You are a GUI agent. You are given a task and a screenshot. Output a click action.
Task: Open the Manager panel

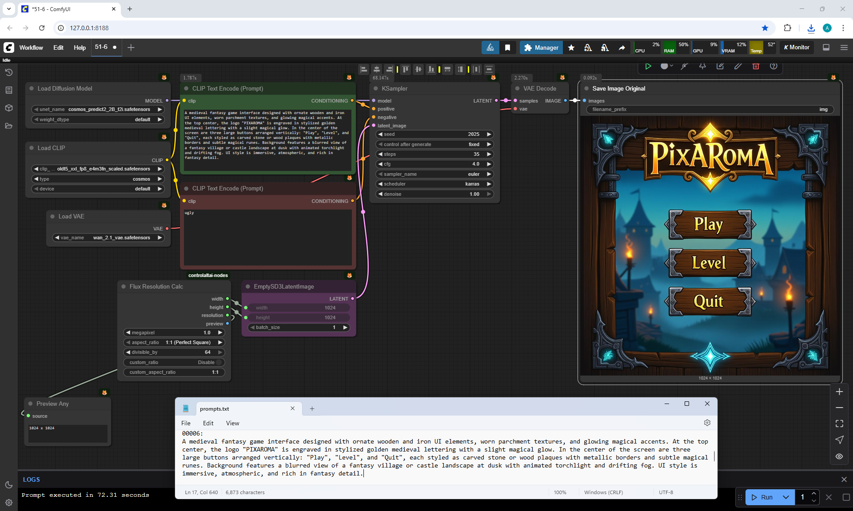541,48
